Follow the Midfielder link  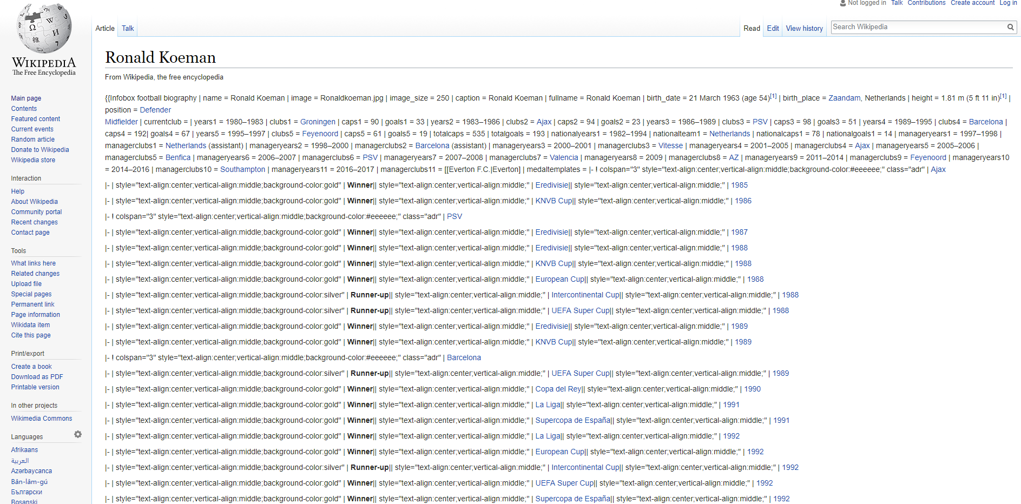click(x=121, y=122)
